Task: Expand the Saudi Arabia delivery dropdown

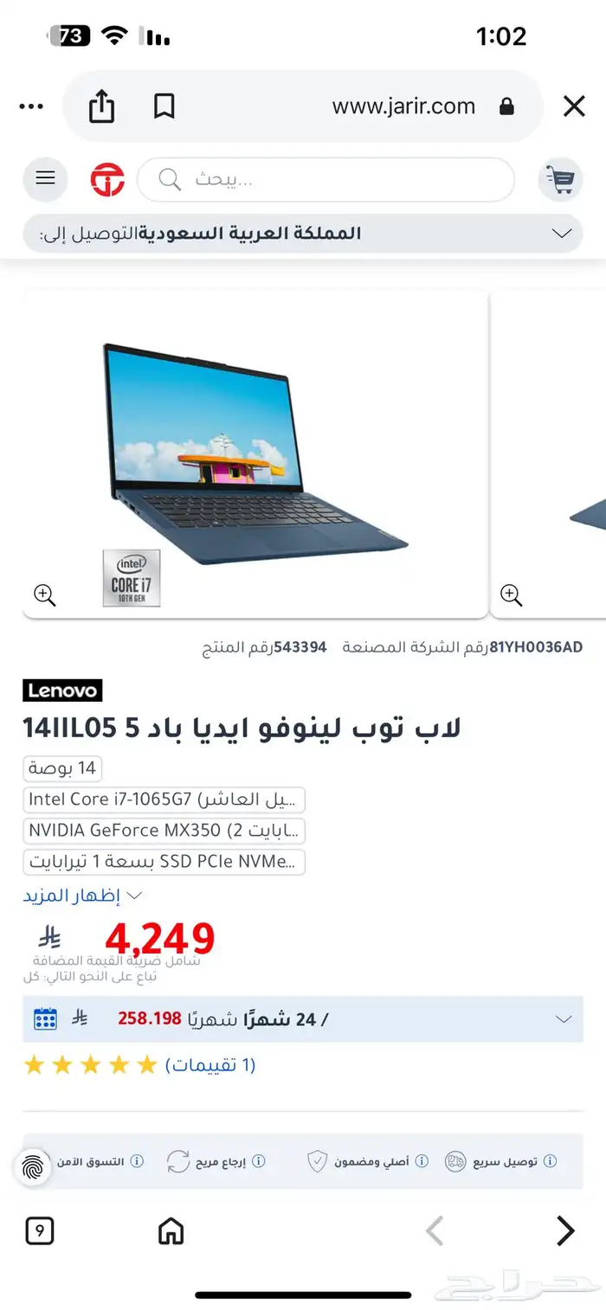Action: 303,234
